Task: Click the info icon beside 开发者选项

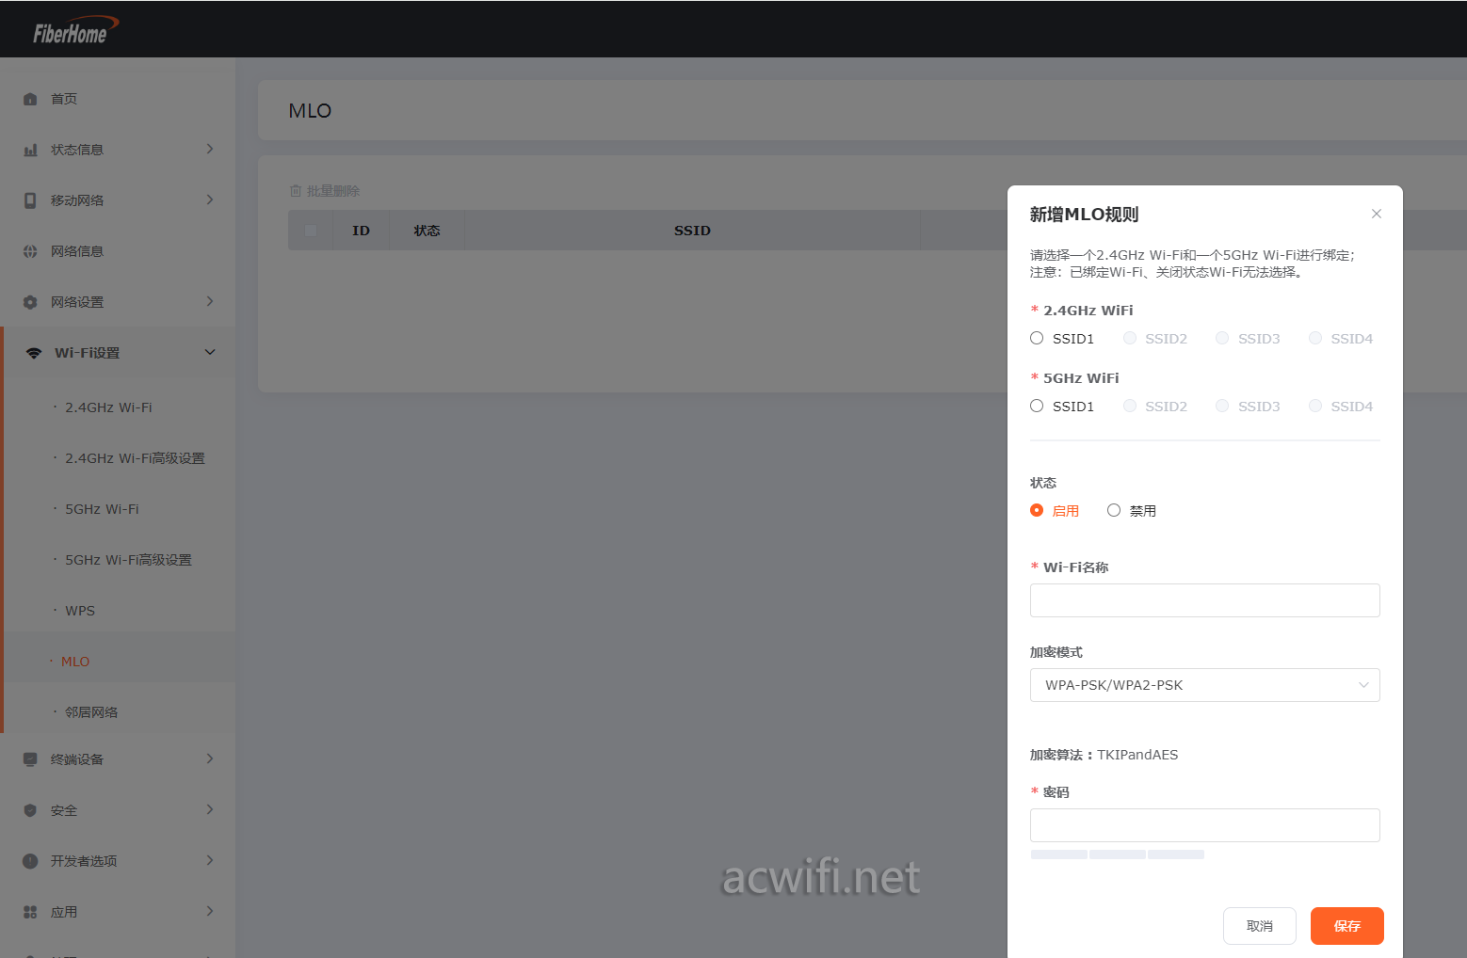Action: coord(30,861)
